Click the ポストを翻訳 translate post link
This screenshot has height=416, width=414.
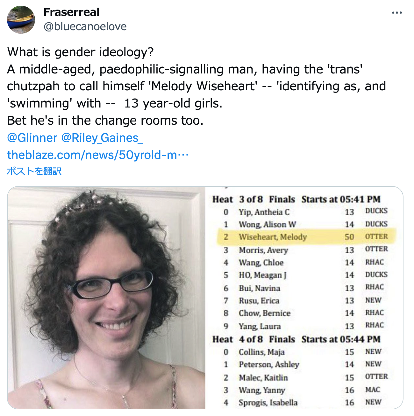coord(34,171)
